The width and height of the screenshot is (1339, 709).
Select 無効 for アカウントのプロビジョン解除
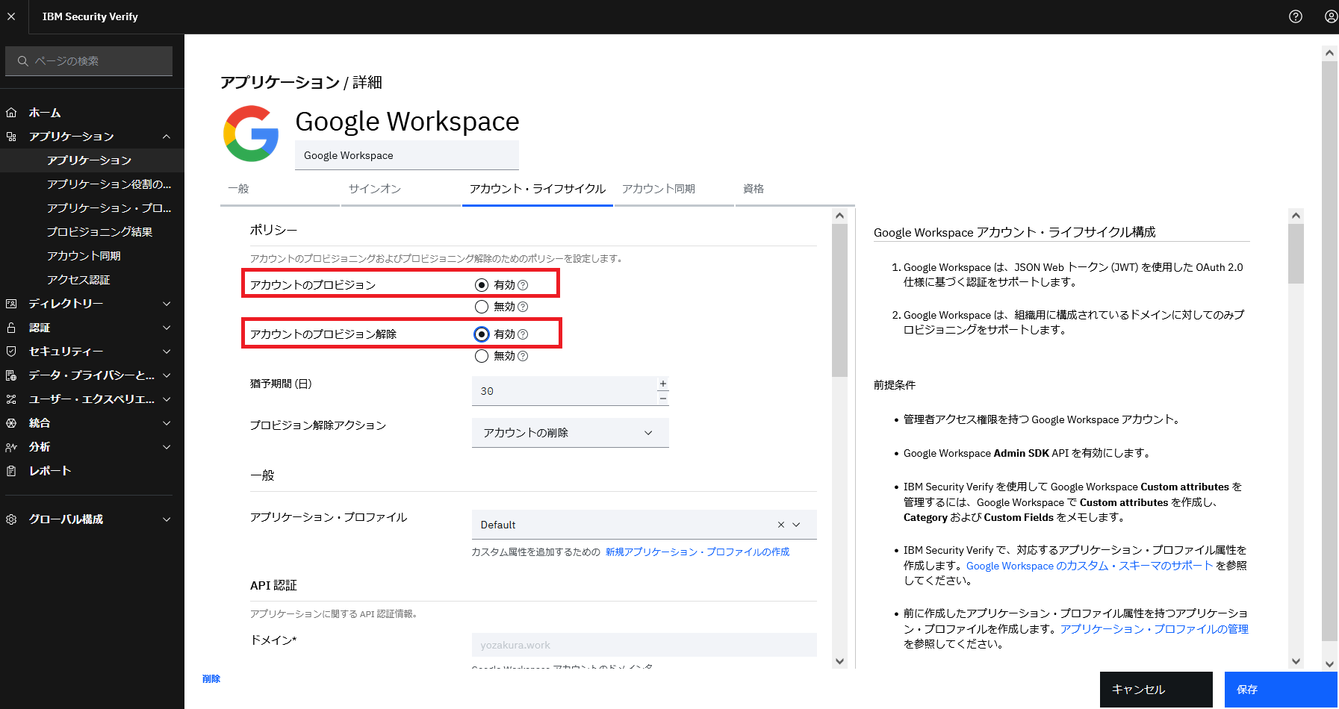click(482, 356)
